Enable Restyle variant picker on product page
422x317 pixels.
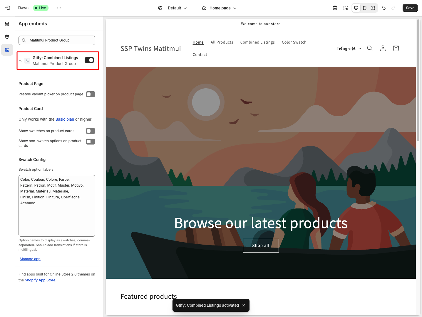91,94
